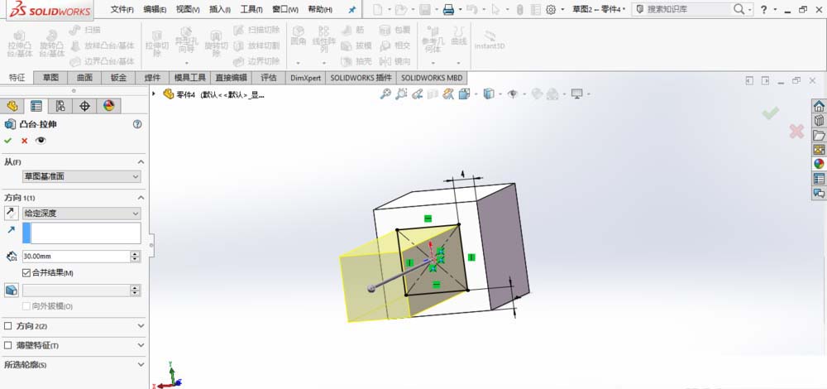Screen dimensions: 827x389
Task: Open Custom Properties task pane icon
Action: 819,179
